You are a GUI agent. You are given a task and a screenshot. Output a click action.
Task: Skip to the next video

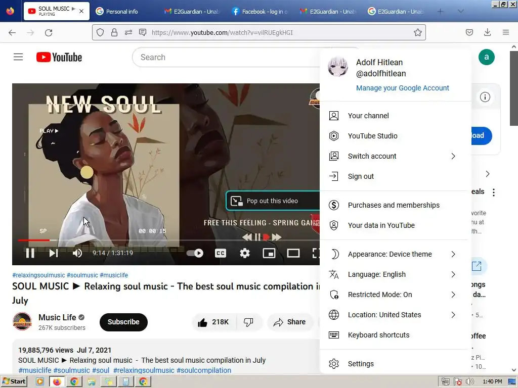[54, 253]
